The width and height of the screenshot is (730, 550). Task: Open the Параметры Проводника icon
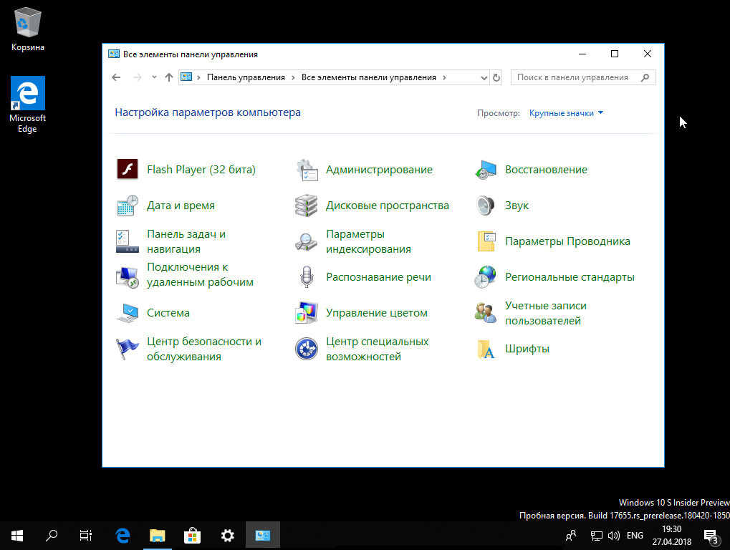[486, 241]
